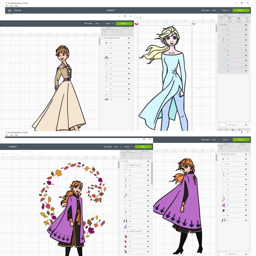Open the Explore dropdown in the anna11 window
Viewport: 256px width, 256px height.
129,147
